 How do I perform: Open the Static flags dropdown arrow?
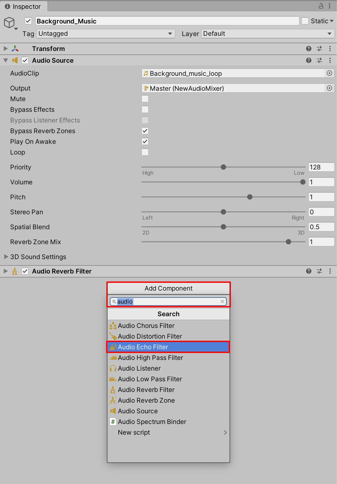(332, 21)
